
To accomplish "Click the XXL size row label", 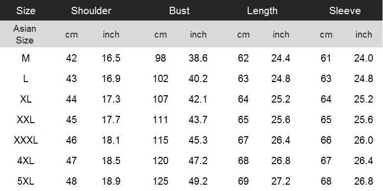I will pyautogui.click(x=25, y=120).
